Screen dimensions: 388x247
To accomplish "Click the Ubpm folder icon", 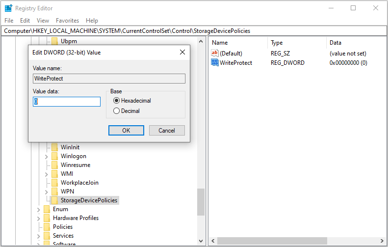I will pyautogui.click(x=54, y=41).
